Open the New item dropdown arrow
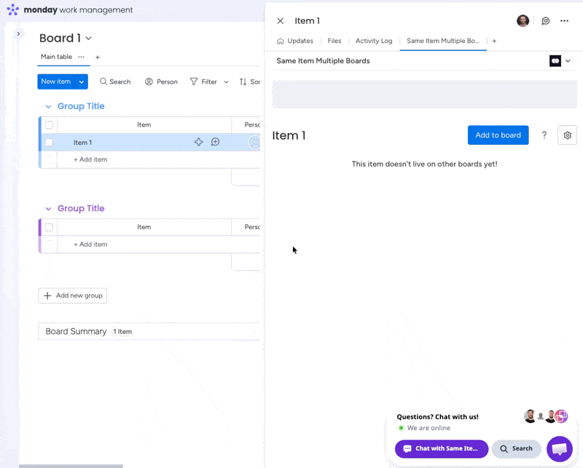 pos(82,82)
